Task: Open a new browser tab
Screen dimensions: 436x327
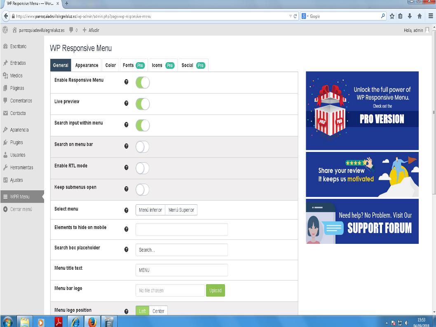Action: tap(67, 4)
